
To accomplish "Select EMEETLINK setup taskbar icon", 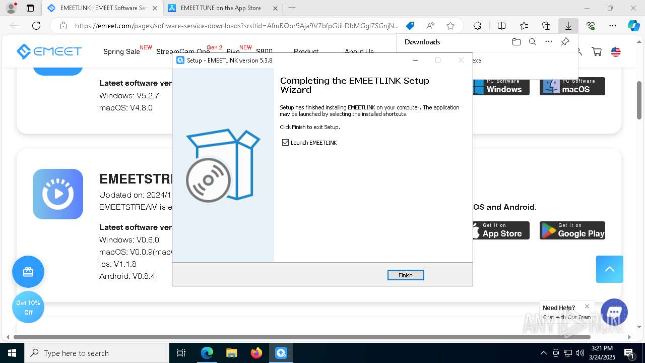I will click(281, 353).
